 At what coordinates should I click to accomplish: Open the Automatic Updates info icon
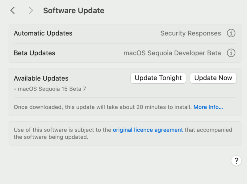coord(231,33)
